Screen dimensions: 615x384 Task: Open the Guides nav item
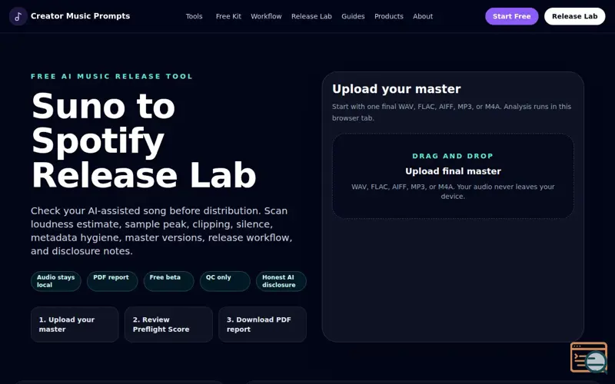353,16
